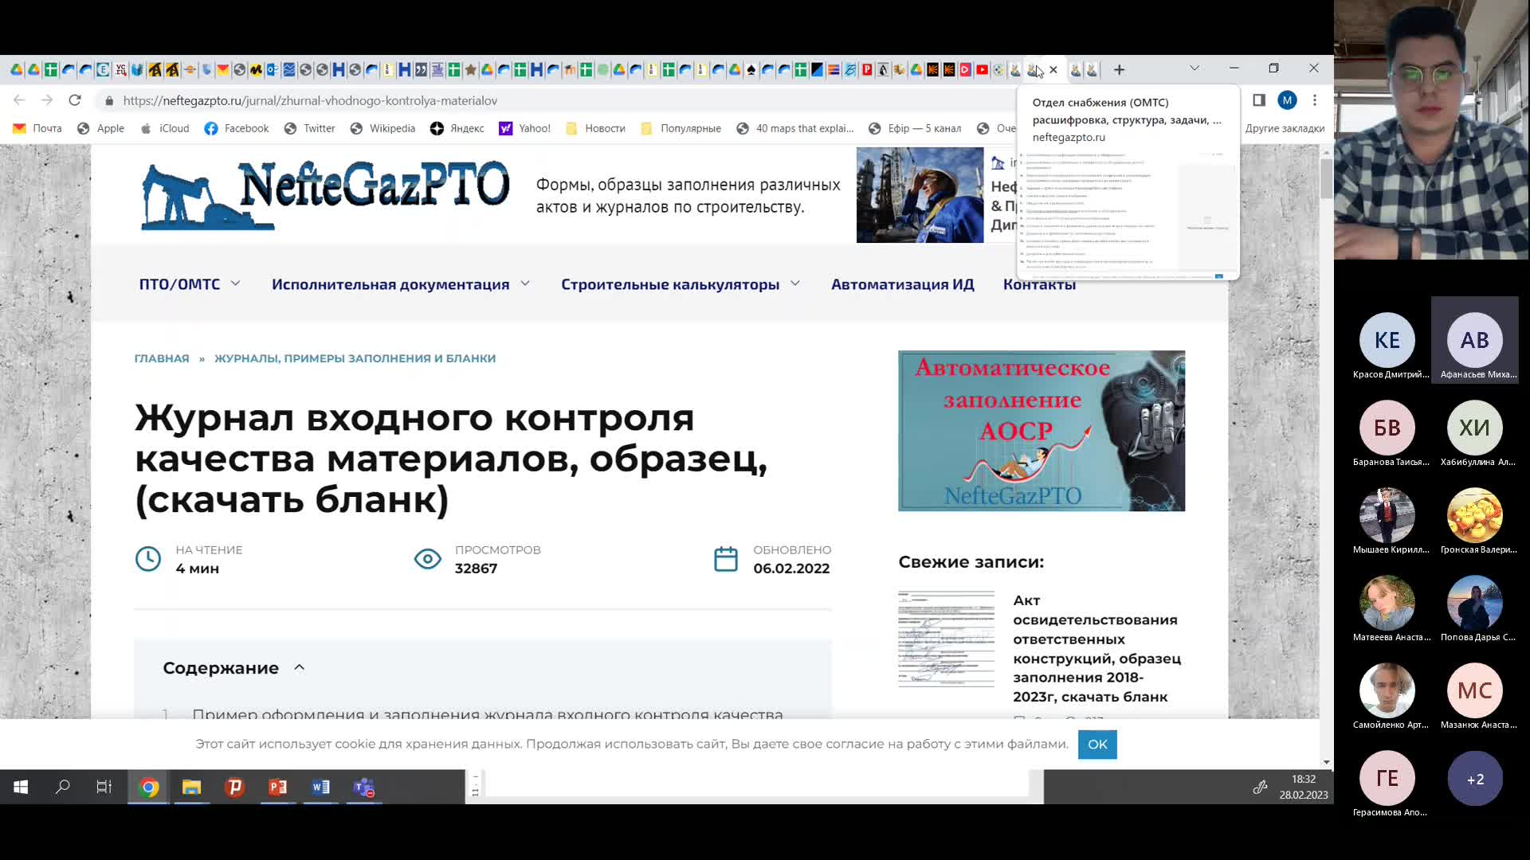Open Ефир — 5 канал bookmark
This screenshot has height=860, width=1530.
tap(915, 128)
